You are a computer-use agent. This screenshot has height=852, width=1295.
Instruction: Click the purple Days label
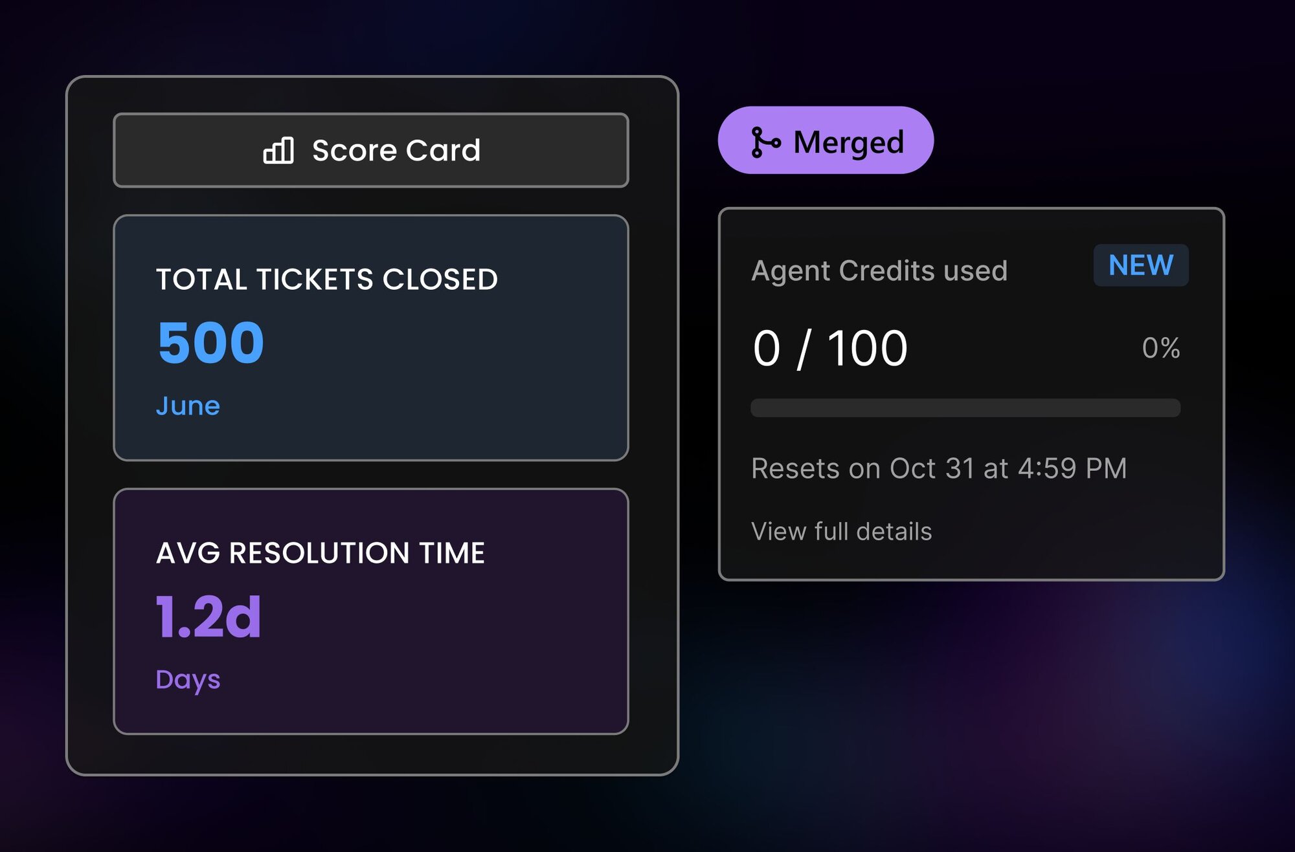(188, 679)
